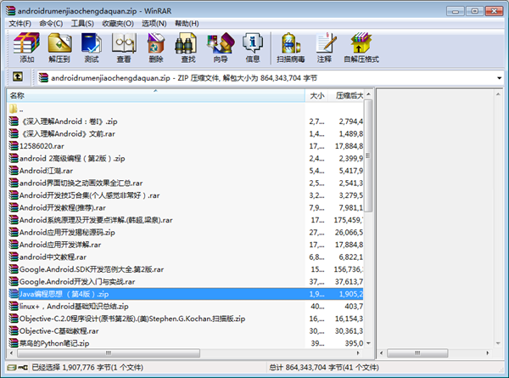Click the drive icon in status bar
The height and width of the screenshot is (378, 509).
point(12,368)
